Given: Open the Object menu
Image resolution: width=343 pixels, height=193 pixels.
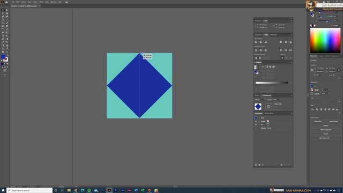Looking at the screenshot, I should tap(24, 2).
